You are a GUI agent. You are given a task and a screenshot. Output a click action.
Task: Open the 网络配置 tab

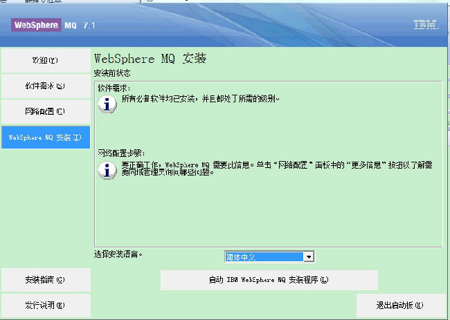point(46,111)
